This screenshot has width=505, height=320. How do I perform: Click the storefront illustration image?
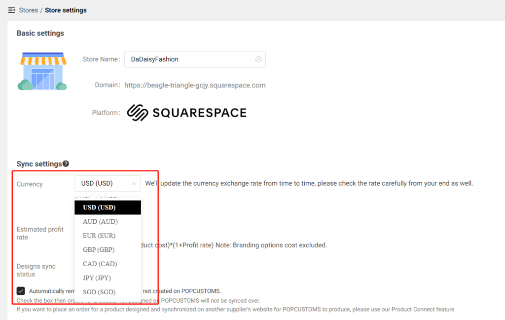(x=42, y=71)
